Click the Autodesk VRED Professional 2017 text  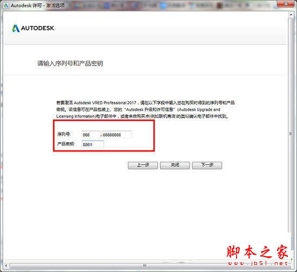[105, 103]
